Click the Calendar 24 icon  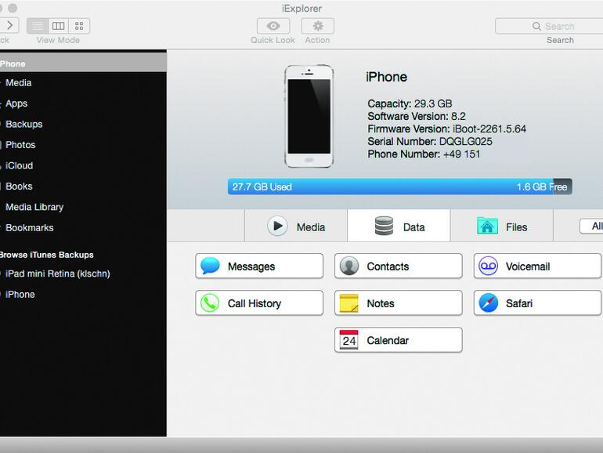(x=349, y=340)
